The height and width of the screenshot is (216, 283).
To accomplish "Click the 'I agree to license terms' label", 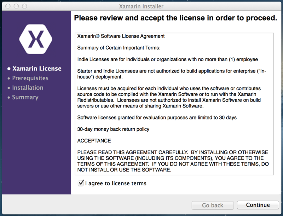I will (x=116, y=183).
